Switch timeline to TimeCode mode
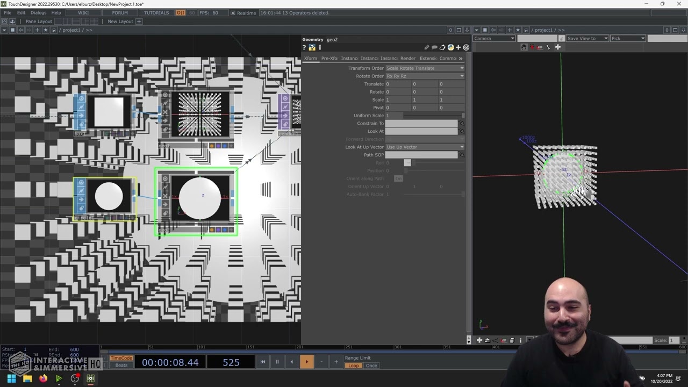688x387 pixels. coord(121,358)
